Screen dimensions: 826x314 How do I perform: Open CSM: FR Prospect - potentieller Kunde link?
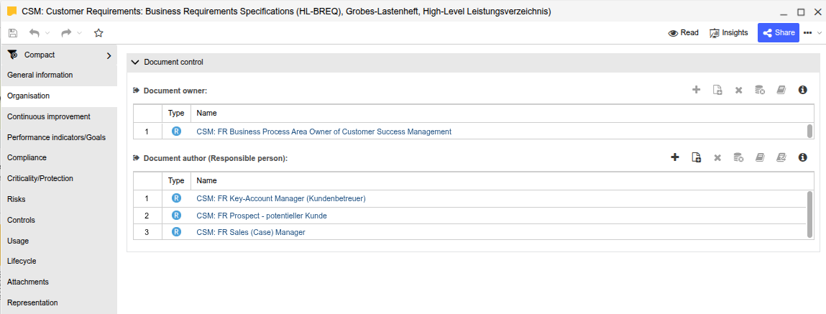tap(262, 216)
